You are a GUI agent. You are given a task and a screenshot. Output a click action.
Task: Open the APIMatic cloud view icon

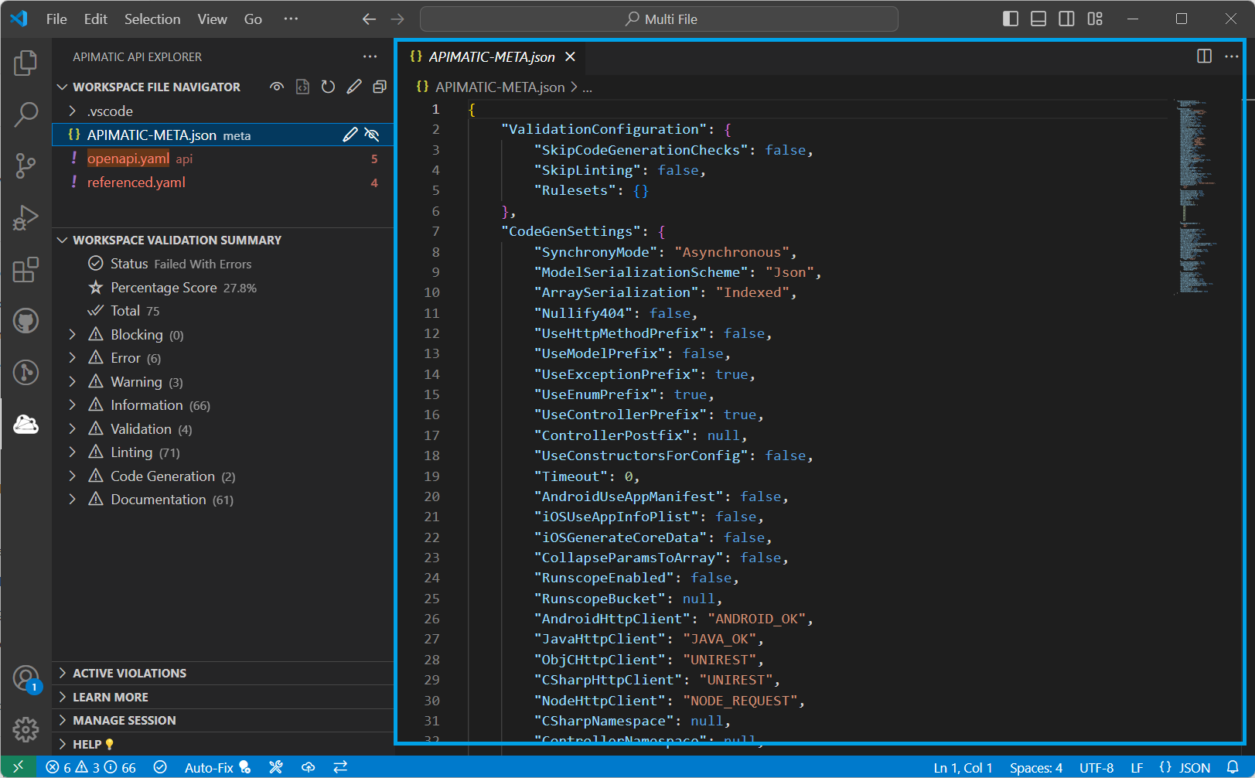pyautogui.click(x=26, y=424)
